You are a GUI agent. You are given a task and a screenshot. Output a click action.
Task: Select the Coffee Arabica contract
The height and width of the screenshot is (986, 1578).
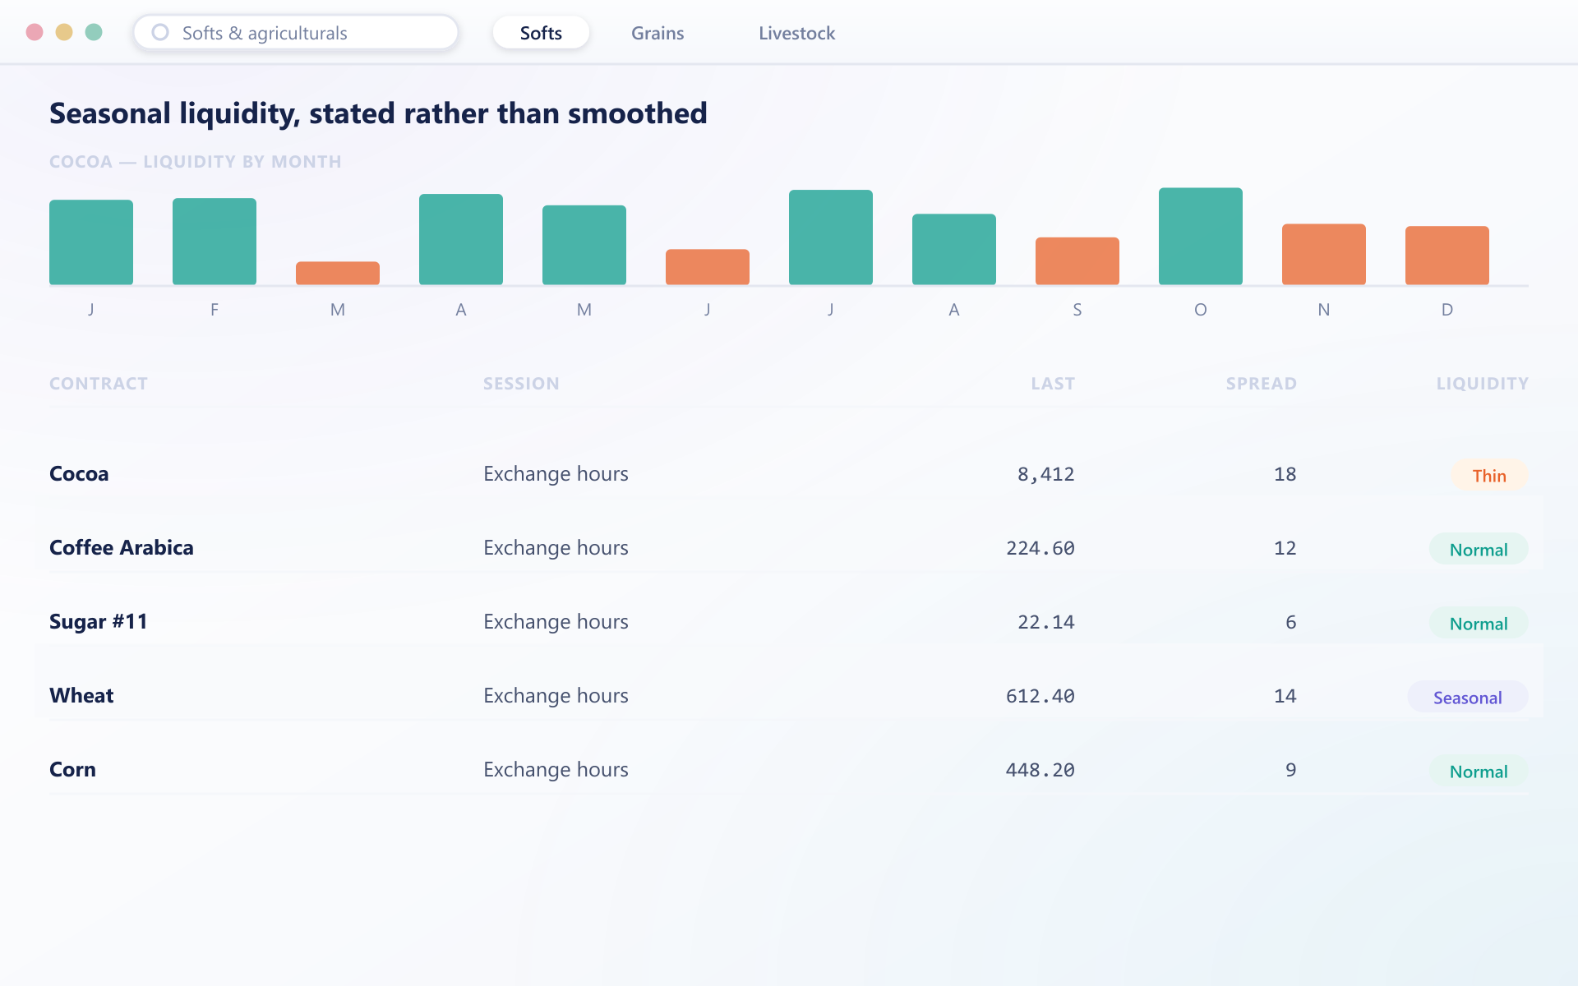[122, 548]
